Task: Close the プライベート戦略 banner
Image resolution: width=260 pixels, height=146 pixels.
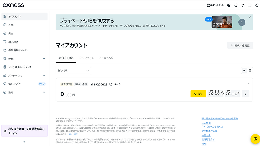Action: click(x=250, y=17)
